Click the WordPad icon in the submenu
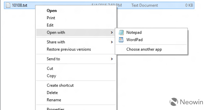Image resolution: width=207 pixels, height=110 pixels. [x=121, y=40]
